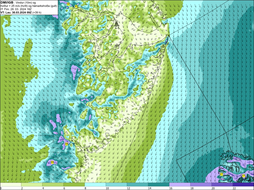Click the scale number 18 under legend
254x190 pixels.
[x=192, y=188]
